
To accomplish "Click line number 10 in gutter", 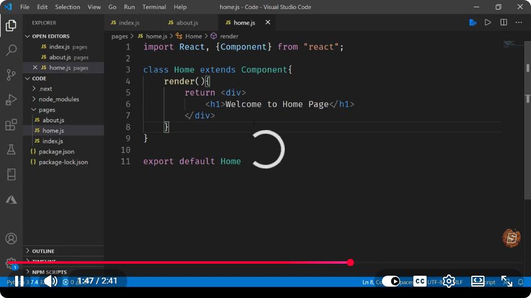I will pos(126,150).
